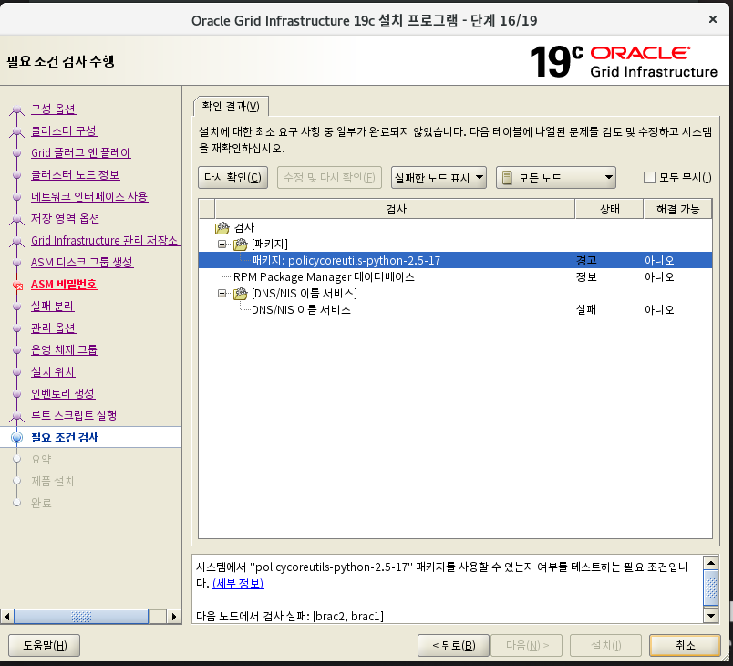Image resolution: width=733 pixels, height=666 pixels.
Task: Click the ASM 비밀번호 error step icon
Action: pyautogui.click(x=17, y=285)
